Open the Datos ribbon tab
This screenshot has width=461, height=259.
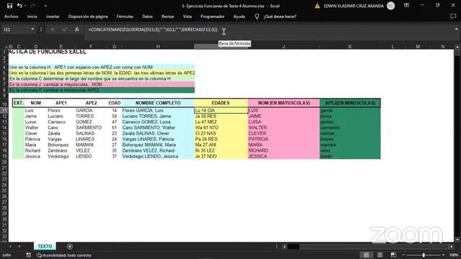pyautogui.click(x=147, y=17)
